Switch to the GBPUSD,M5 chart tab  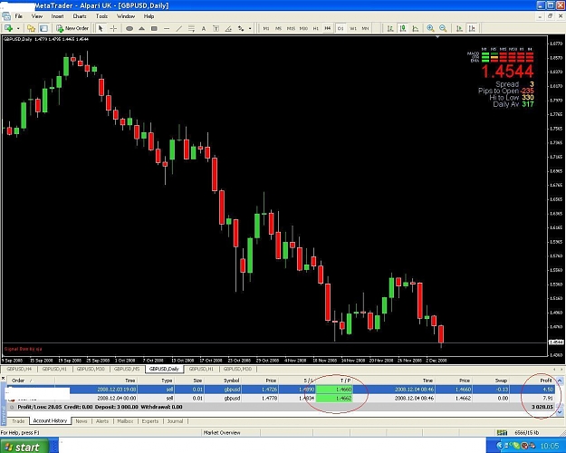(x=127, y=369)
